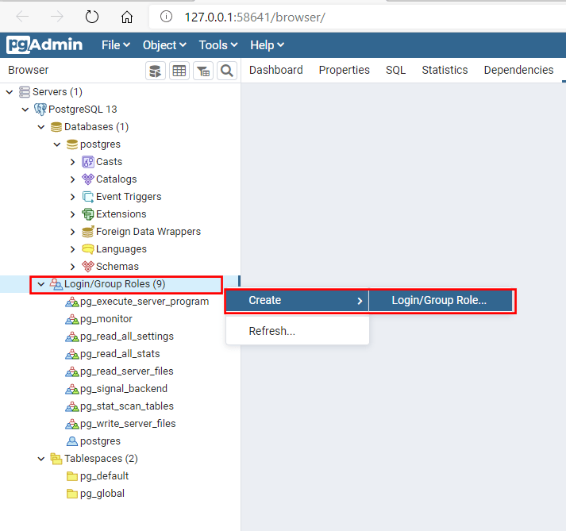The width and height of the screenshot is (566, 531).
Task: Click the browser address bar URL
Action: tap(255, 17)
